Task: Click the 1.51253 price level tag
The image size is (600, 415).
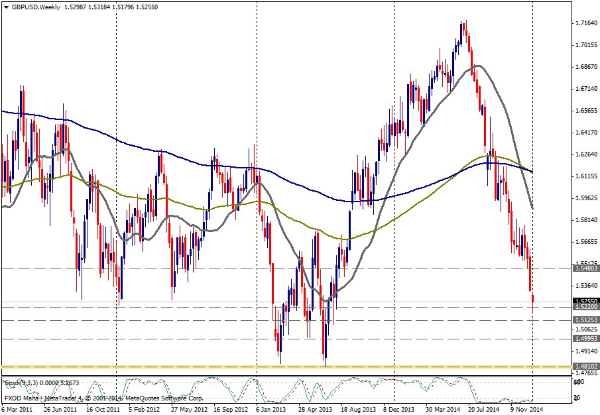Action: [586, 320]
